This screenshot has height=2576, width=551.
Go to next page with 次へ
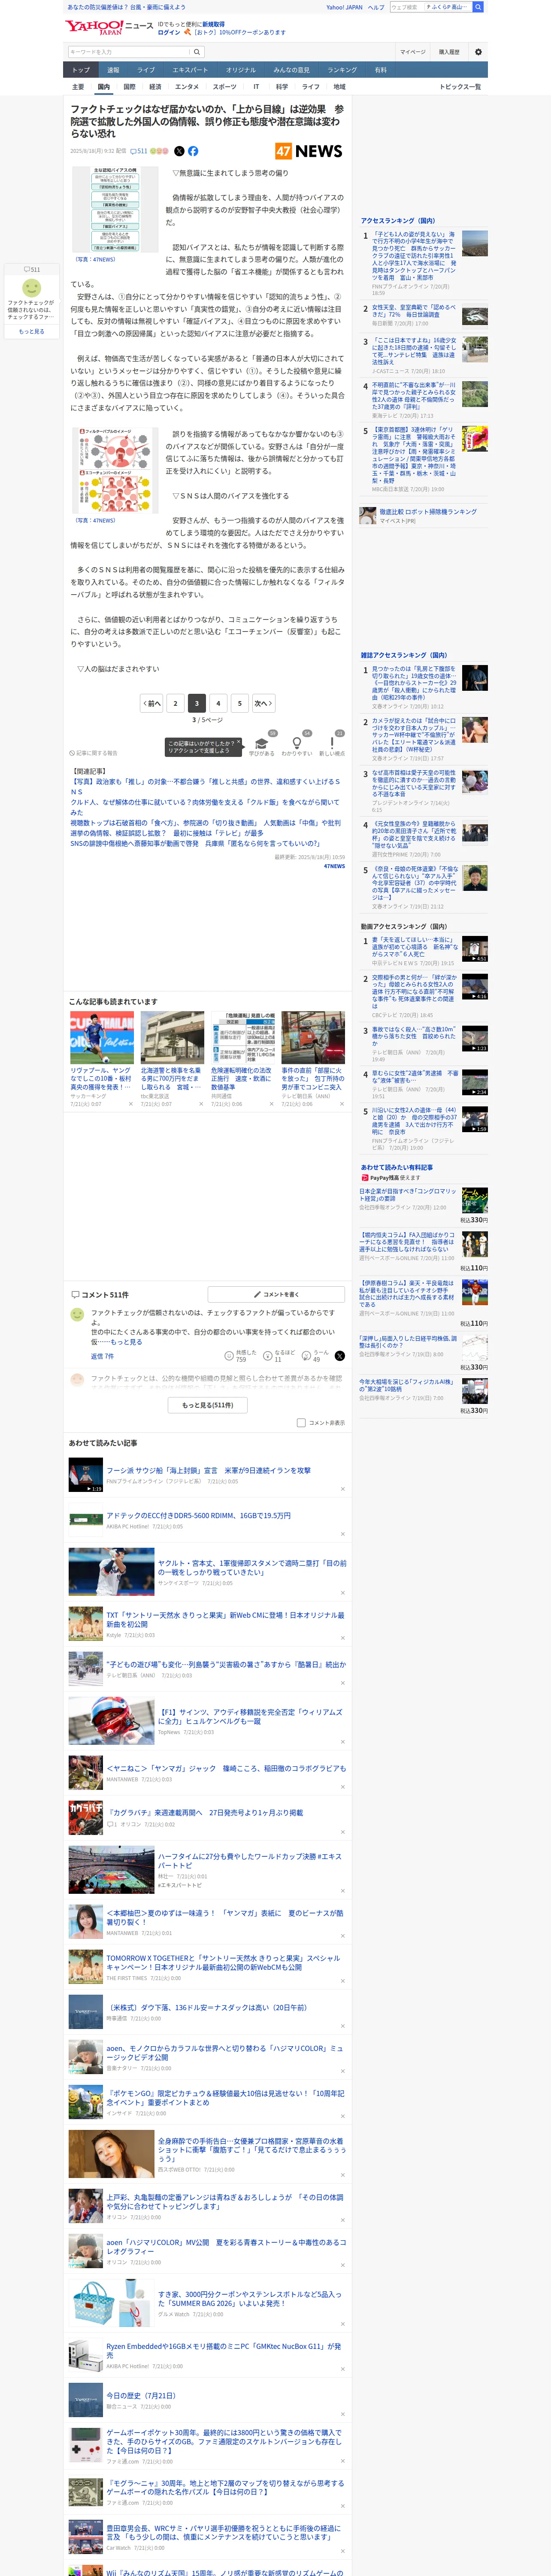[263, 703]
